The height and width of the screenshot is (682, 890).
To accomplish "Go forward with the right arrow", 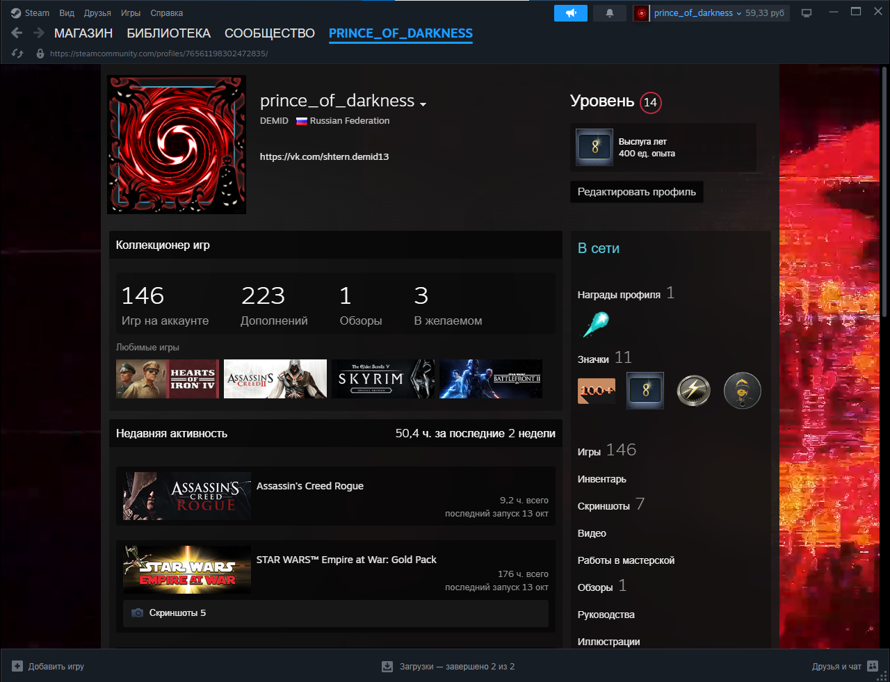I will pos(39,33).
